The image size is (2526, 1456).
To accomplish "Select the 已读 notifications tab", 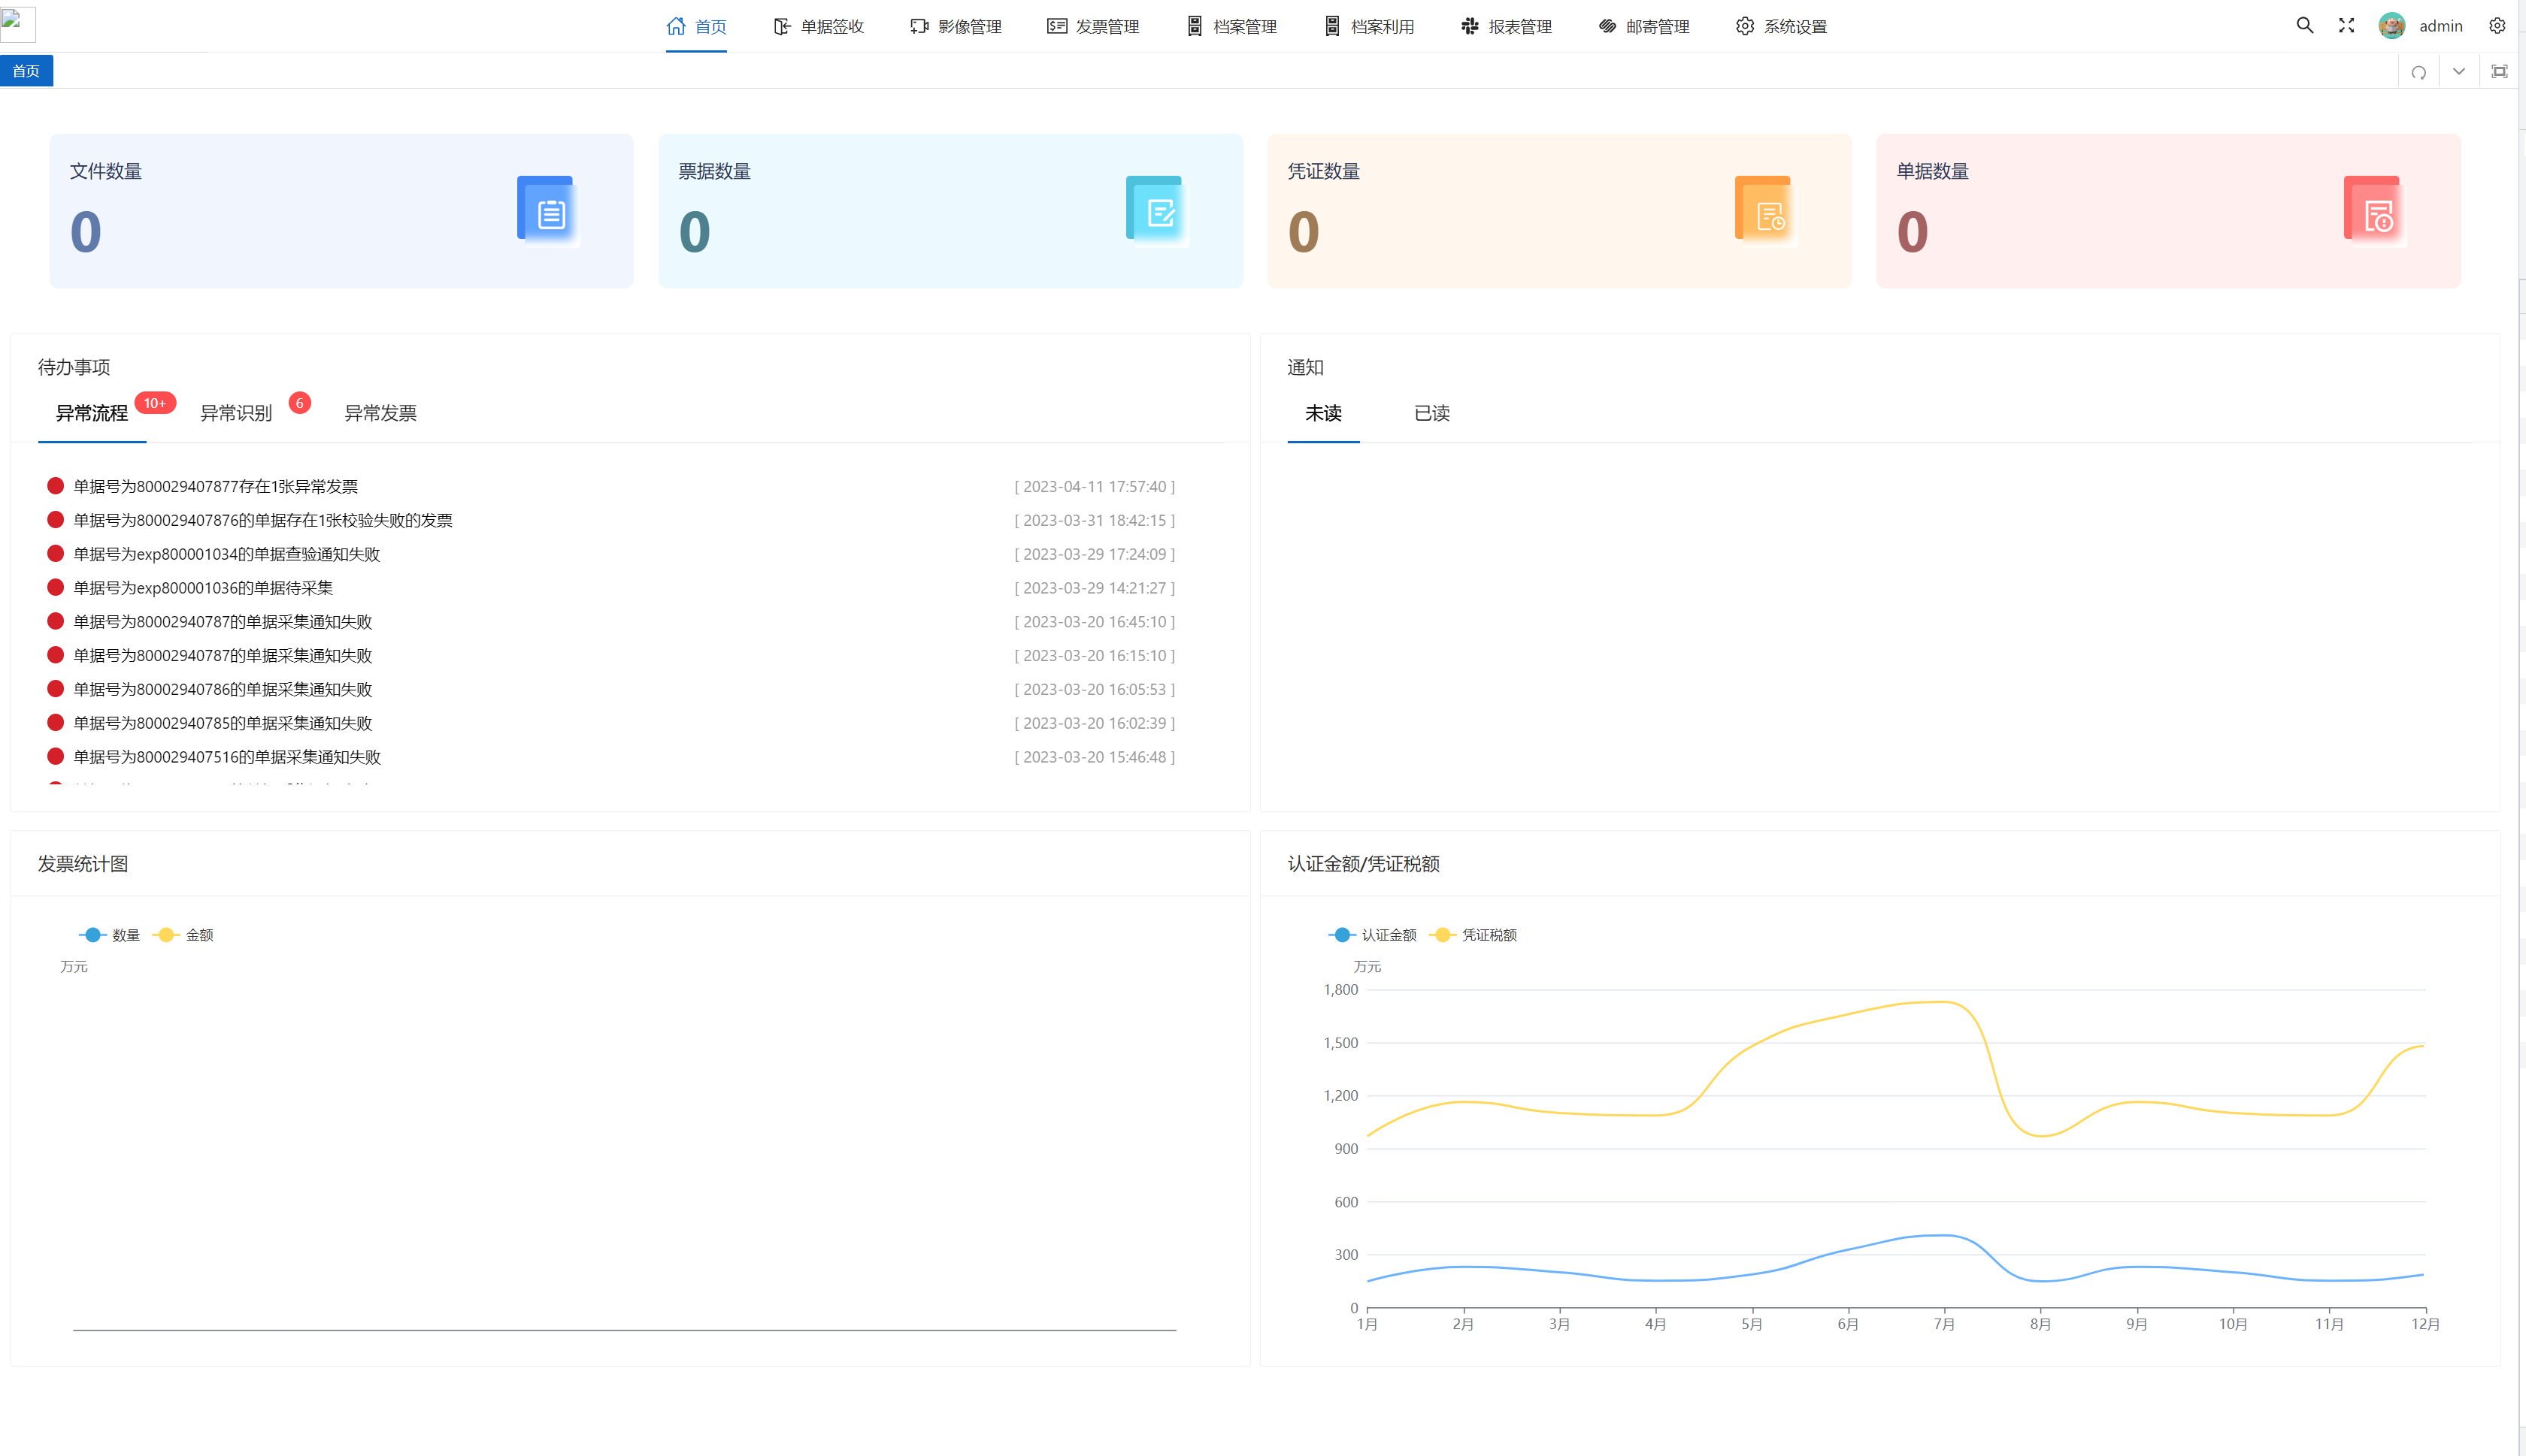I will tap(1431, 413).
